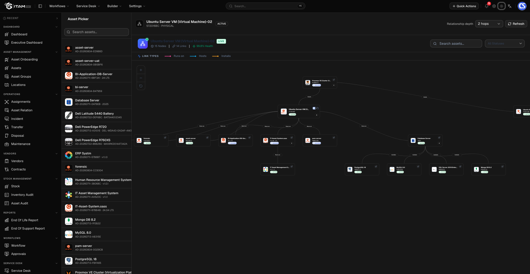
Task: Collapse the Stock Management sidebar section
Action: point(56,179)
